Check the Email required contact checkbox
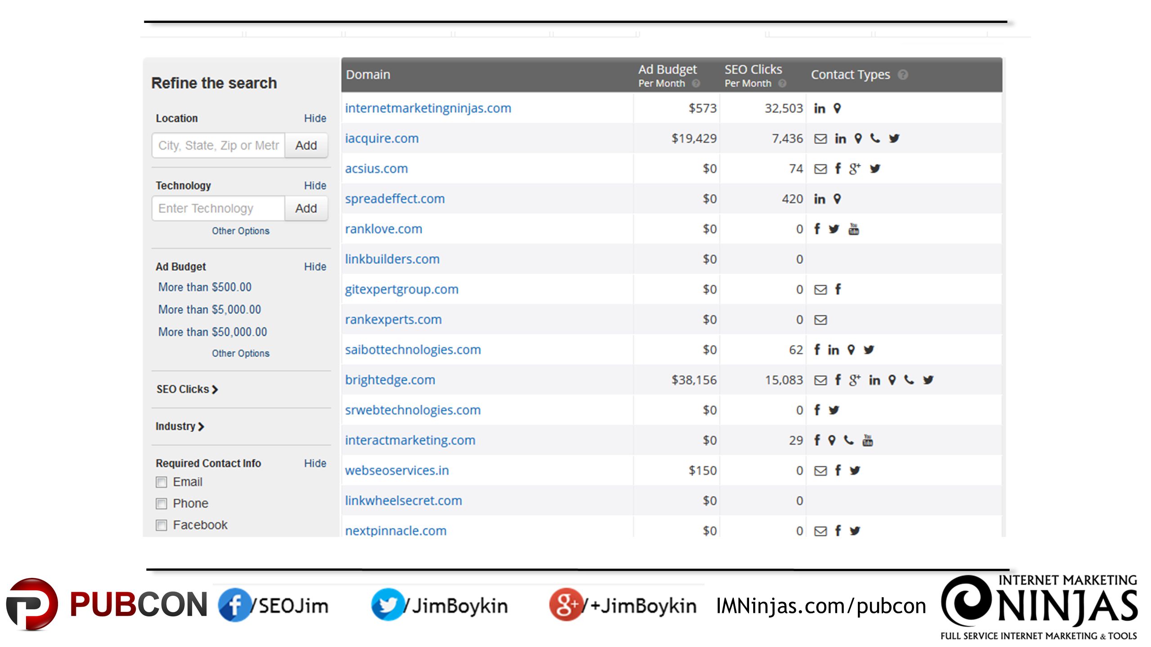Viewport: 1151px width, 647px height. click(161, 482)
